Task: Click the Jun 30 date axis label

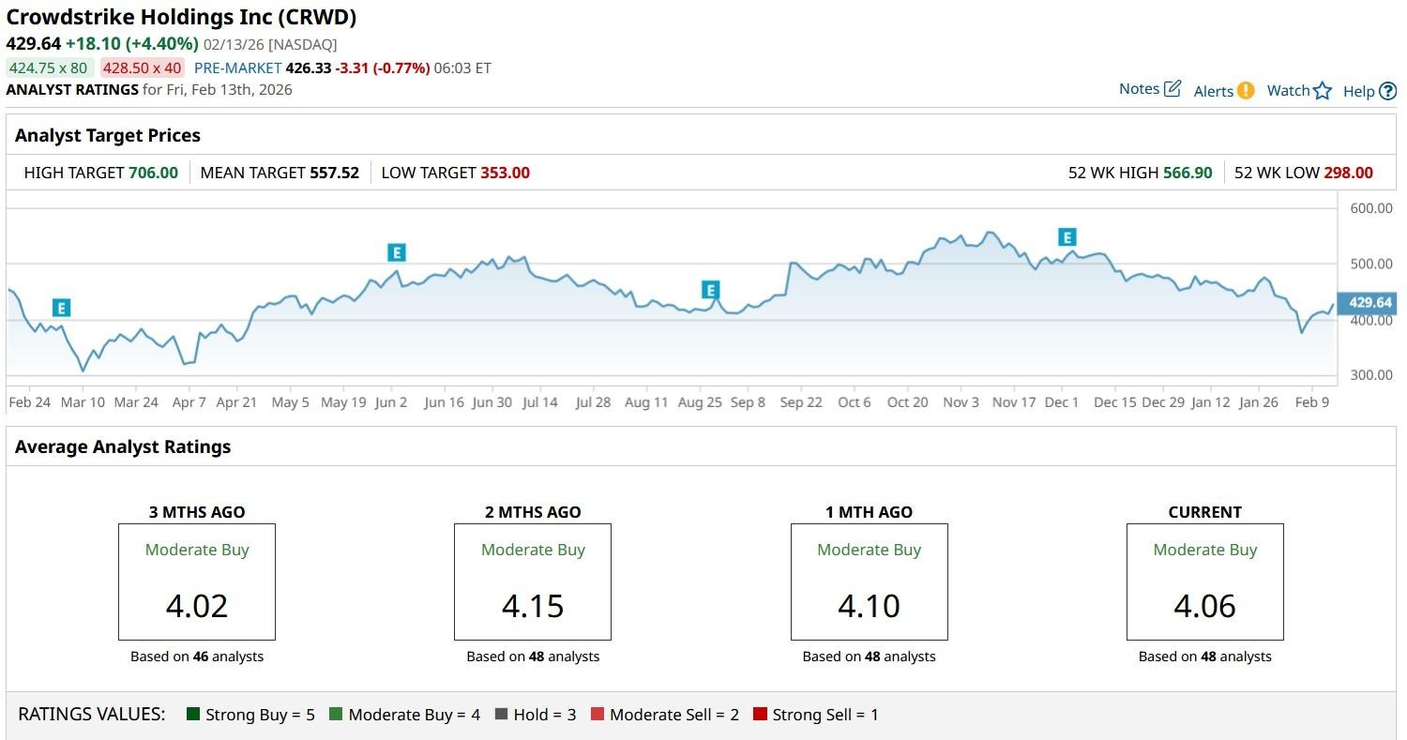Action: click(492, 402)
